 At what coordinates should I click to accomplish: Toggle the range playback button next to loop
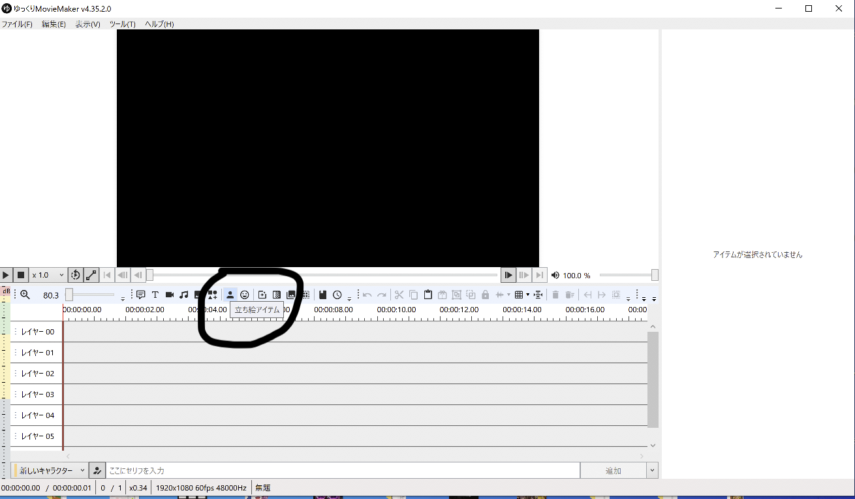click(91, 276)
